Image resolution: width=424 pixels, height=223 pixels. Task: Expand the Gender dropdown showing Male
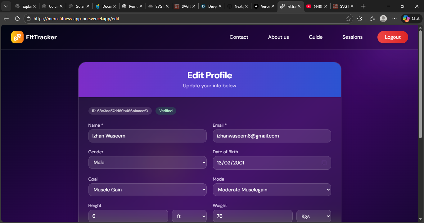(x=147, y=162)
